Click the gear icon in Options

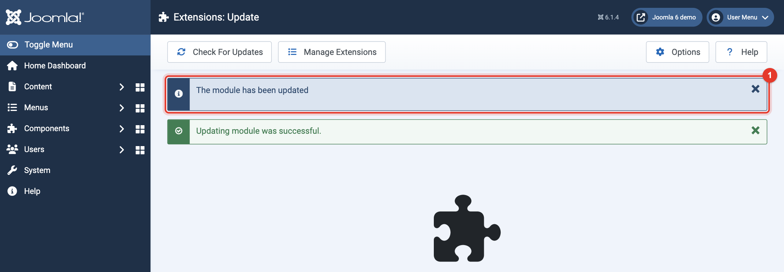click(660, 52)
